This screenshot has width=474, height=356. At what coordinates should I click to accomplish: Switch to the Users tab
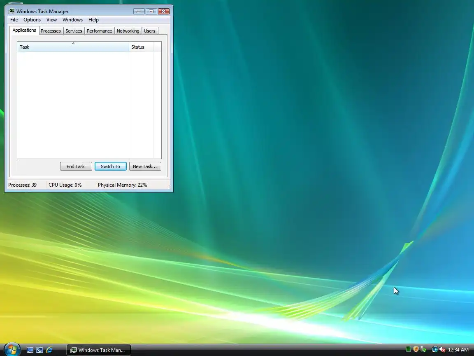(x=150, y=31)
